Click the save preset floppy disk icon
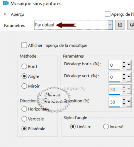Viewport: 134px width, 147px height. [120, 25]
